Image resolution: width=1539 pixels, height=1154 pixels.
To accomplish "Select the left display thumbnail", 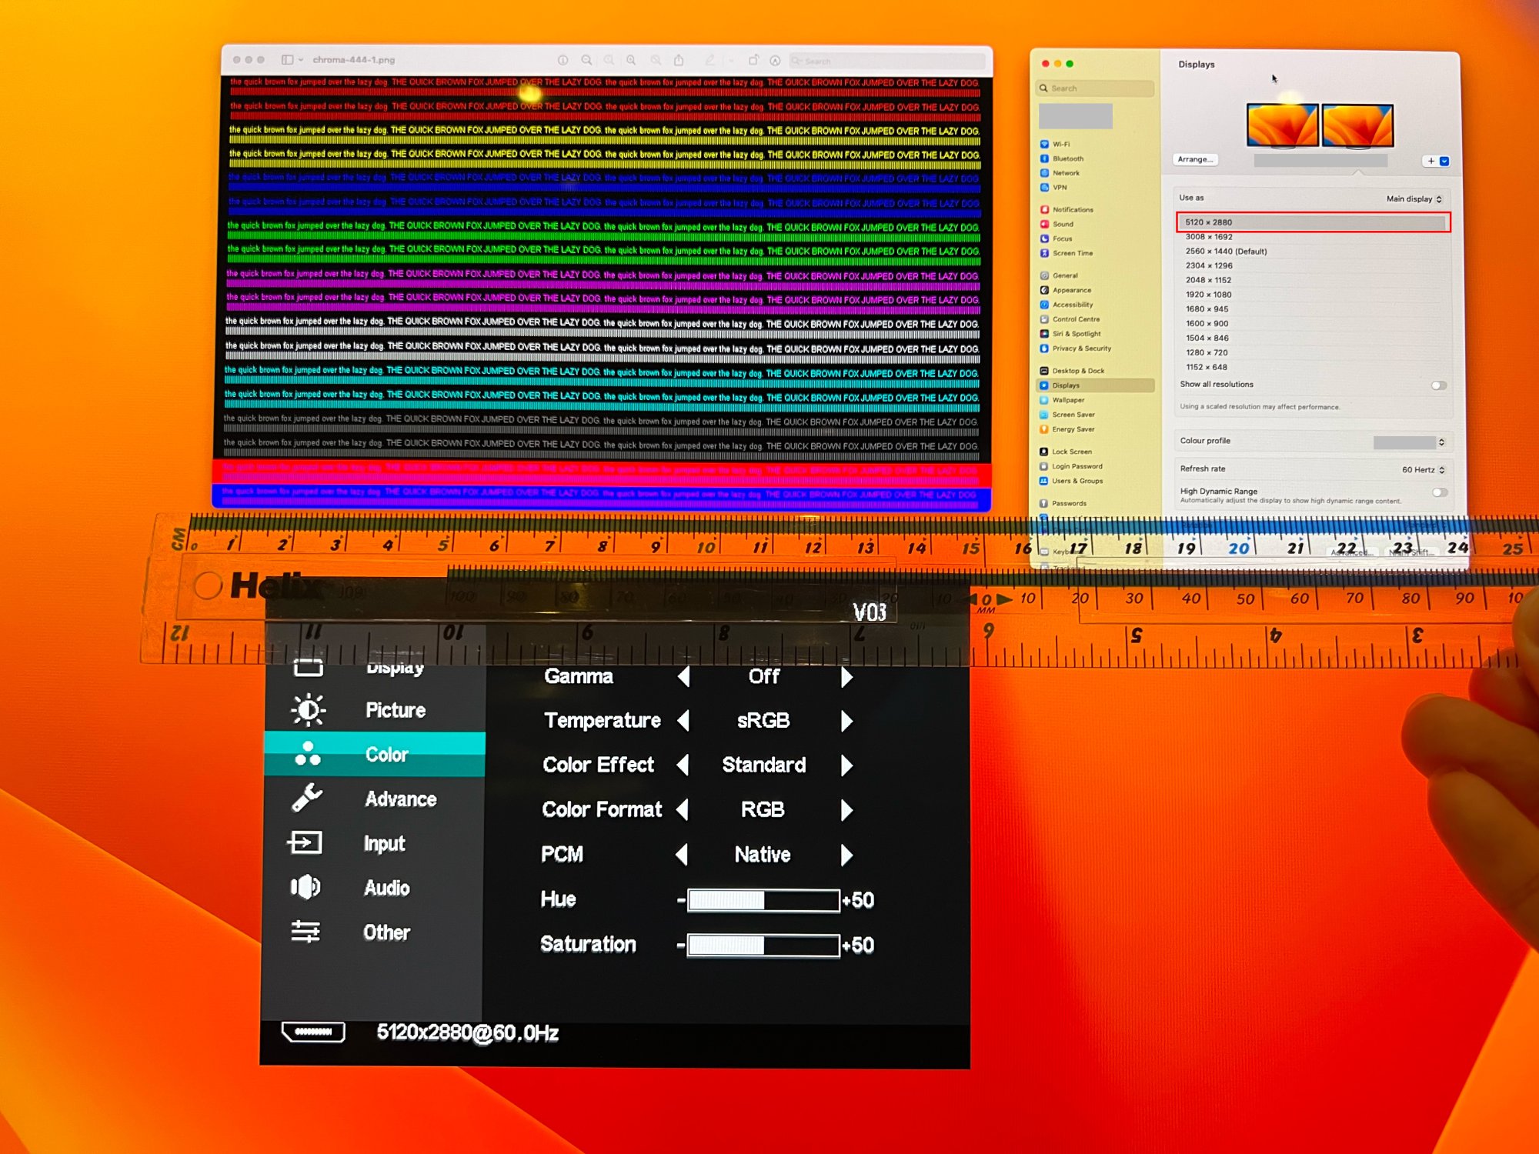I will tap(1282, 125).
